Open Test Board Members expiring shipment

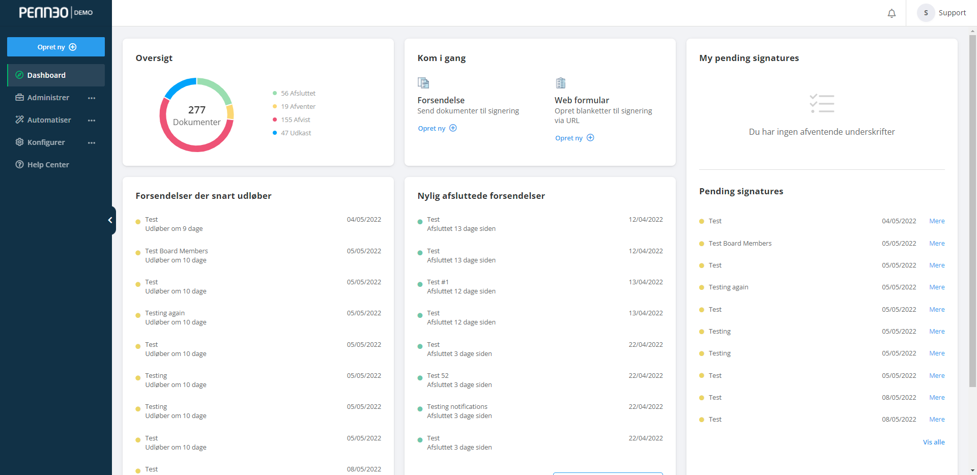coord(258,255)
